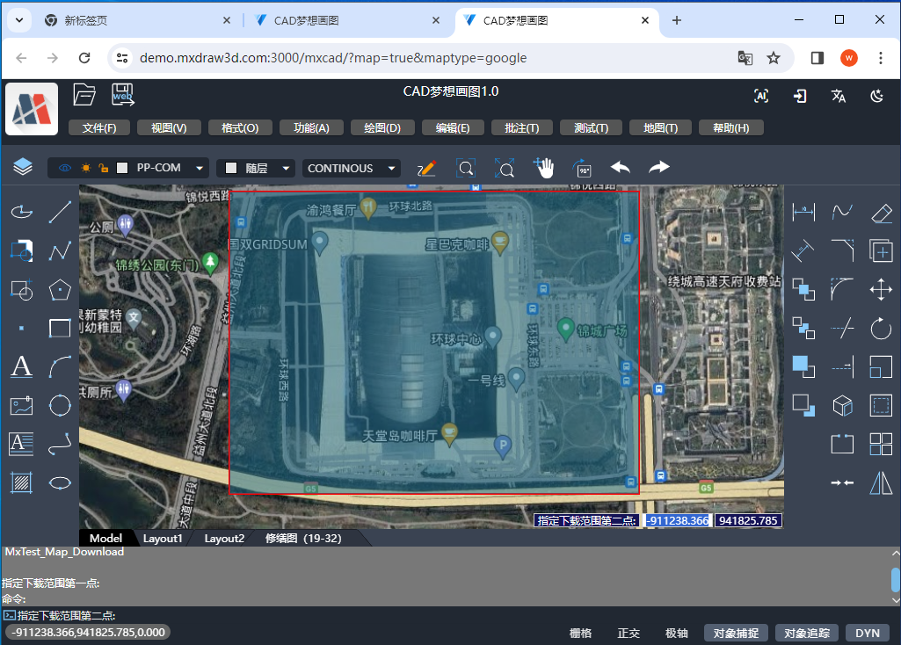Select the Line drawing tool
The image size is (901, 645).
click(x=60, y=212)
